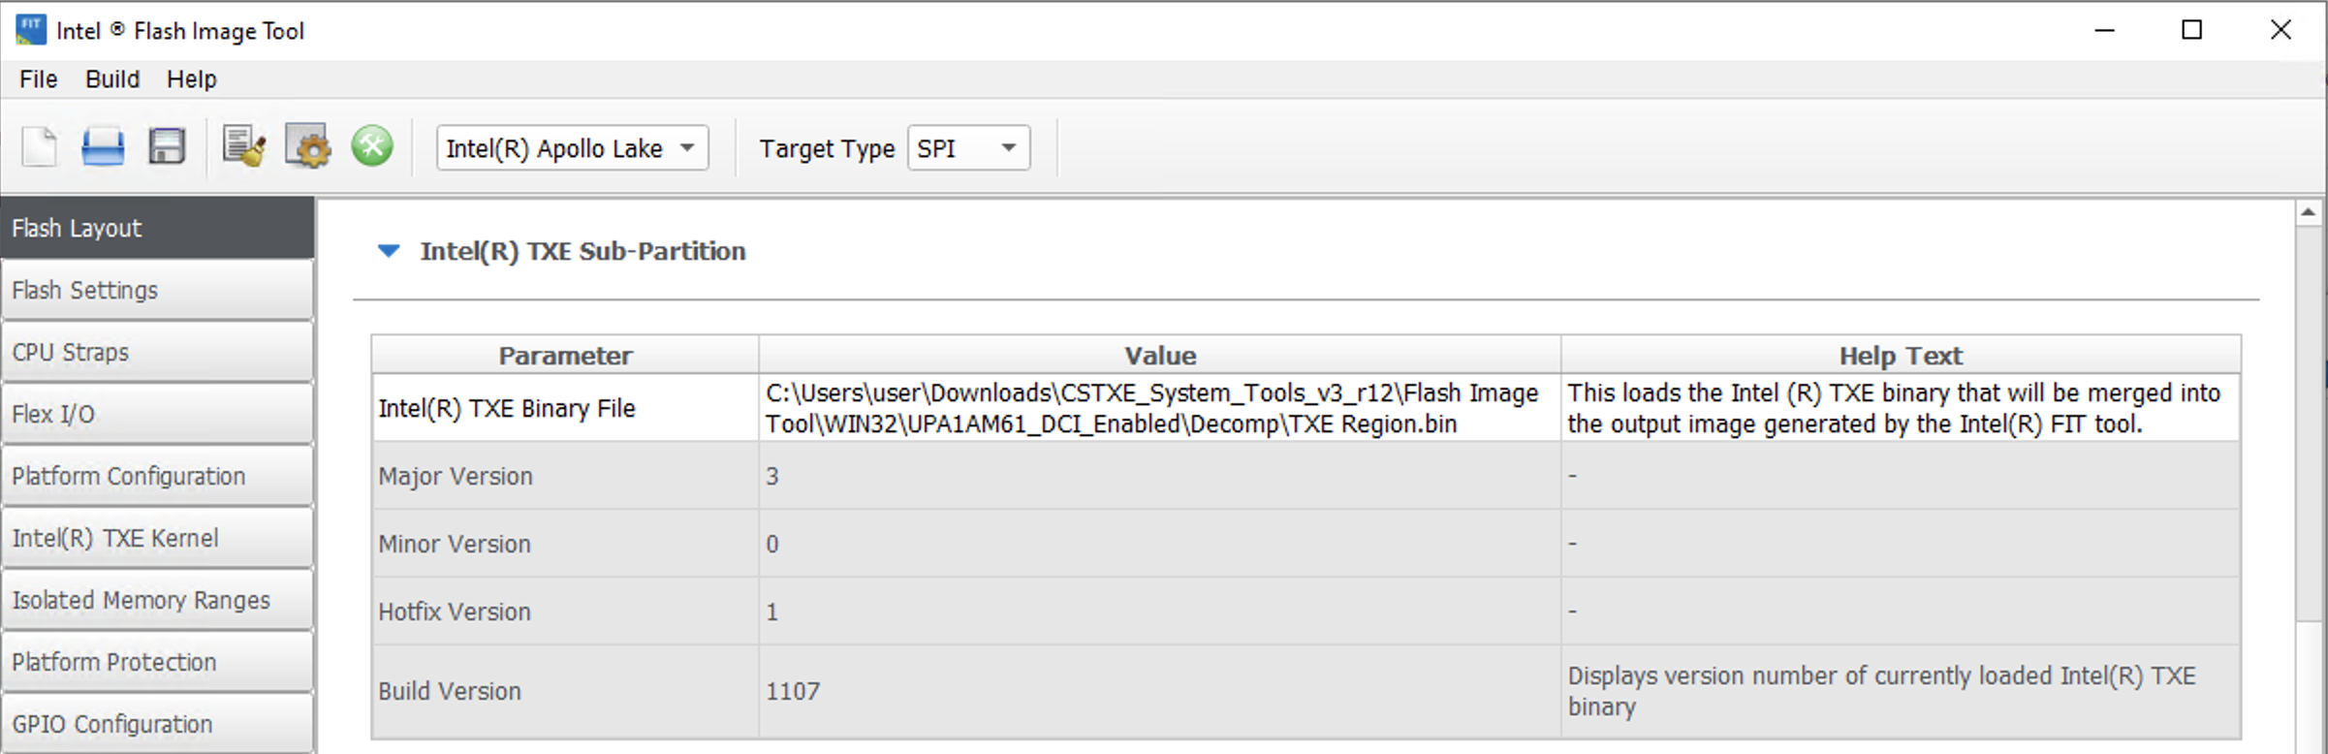This screenshot has height=754, width=2328.
Task: Click the Minor Version parameter cell
Action: point(565,544)
